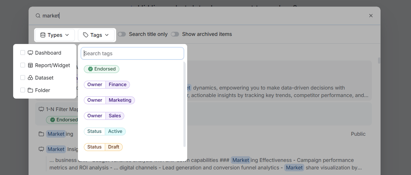The width and height of the screenshot is (411, 175).
Task: Enable Search title only toggle
Action: click(x=122, y=34)
